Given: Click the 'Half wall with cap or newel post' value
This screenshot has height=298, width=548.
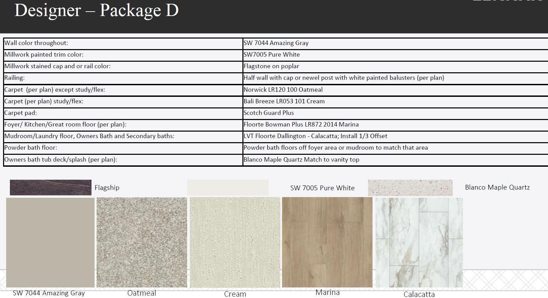Looking at the screenshot, I should pos(344,78).
